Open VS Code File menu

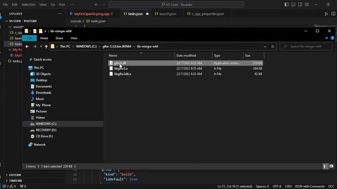tap(5, 5)
